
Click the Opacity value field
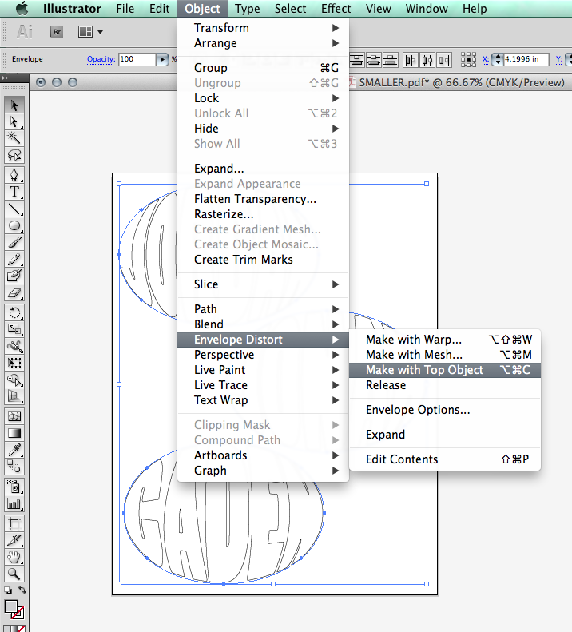(x=137, y=59)
